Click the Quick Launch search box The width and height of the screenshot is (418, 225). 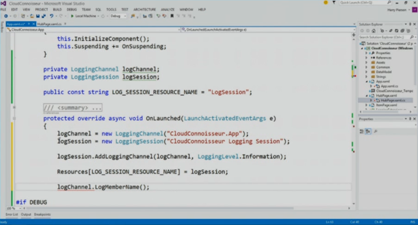pos(365,3)
